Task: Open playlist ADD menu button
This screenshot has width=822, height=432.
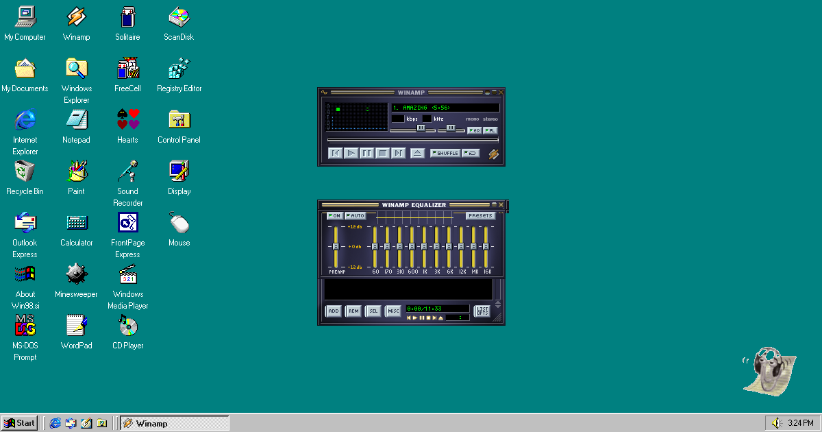Action: (334, 311)
